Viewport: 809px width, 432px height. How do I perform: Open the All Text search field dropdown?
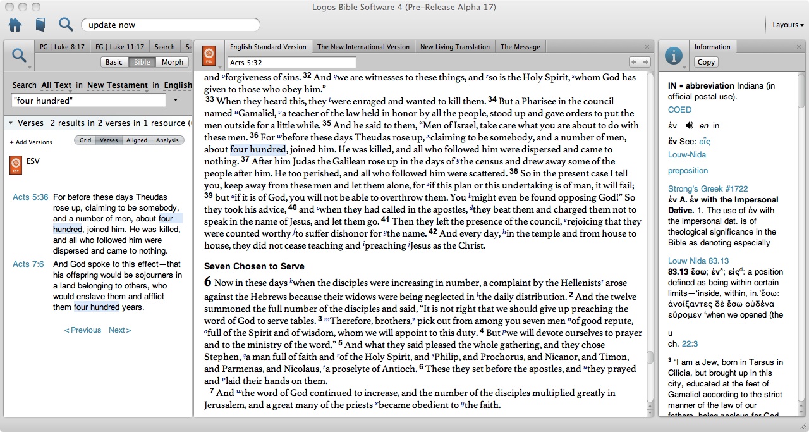click(56, 85)
